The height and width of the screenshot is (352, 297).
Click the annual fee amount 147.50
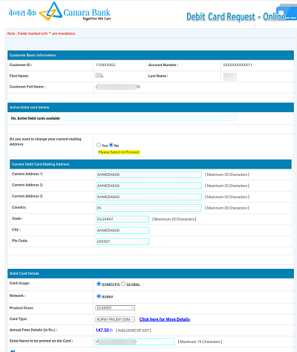(x=104, y=330)
